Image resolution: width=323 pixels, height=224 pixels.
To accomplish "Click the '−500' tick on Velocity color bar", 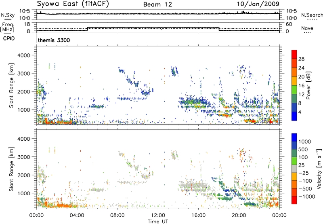I will click(x=305, y=188).
